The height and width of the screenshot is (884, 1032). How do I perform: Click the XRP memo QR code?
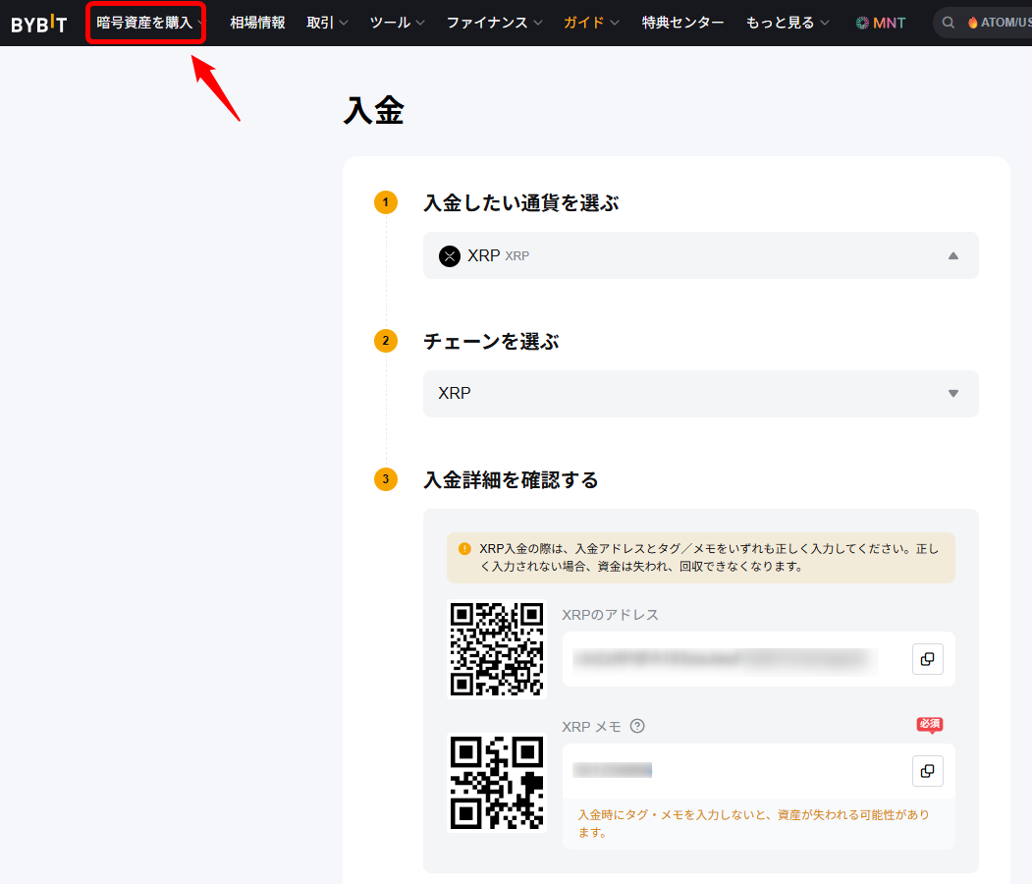[x=497, y=782]
